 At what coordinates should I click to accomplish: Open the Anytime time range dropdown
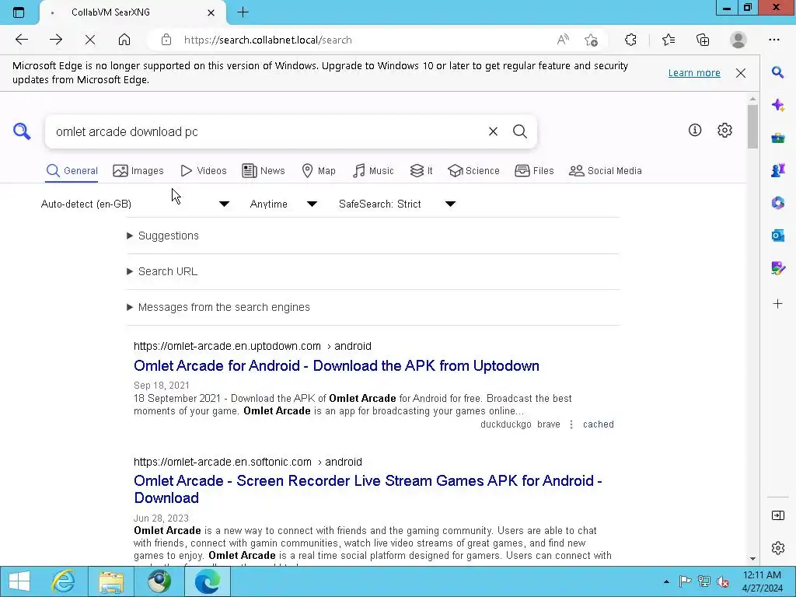click(283, 204)
